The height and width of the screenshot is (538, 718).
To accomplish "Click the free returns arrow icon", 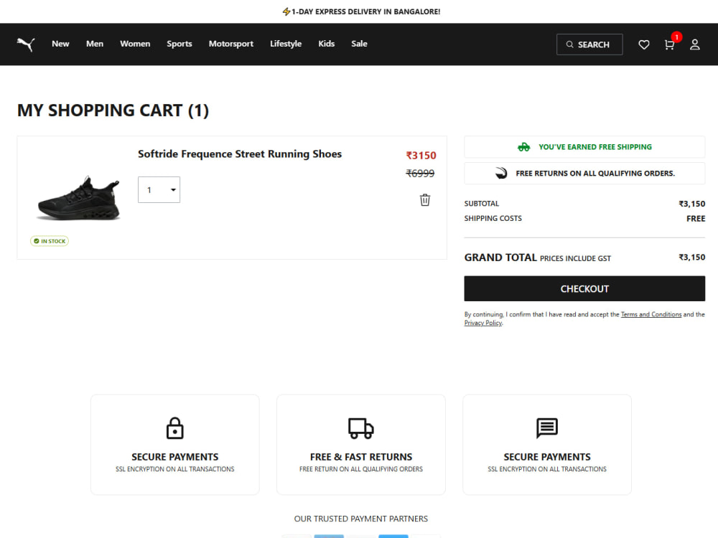I will [x=501, y=173].
